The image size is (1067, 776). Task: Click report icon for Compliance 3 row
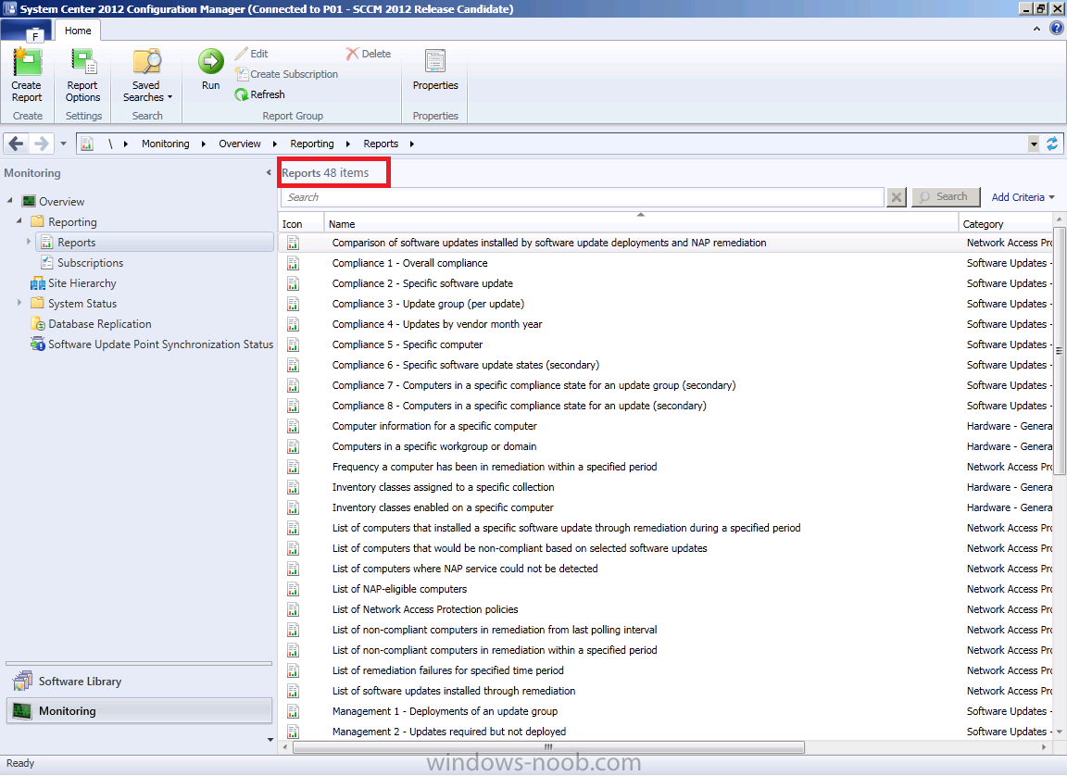pyautogui.click(x=294, y=304)
